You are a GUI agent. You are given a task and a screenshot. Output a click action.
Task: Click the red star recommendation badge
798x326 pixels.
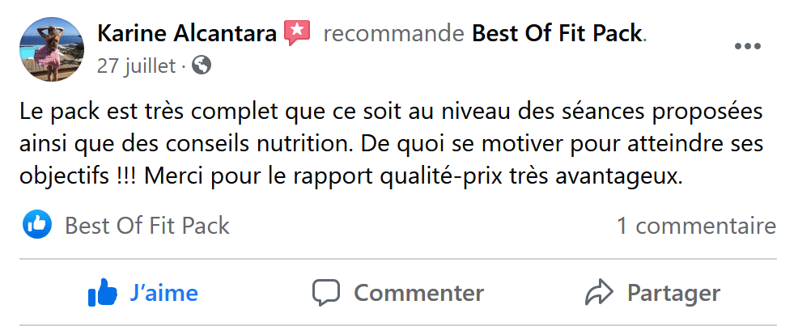297,33
